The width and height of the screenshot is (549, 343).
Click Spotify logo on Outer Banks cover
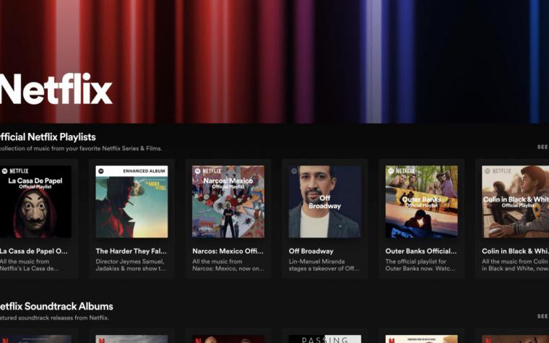[391, 171]
